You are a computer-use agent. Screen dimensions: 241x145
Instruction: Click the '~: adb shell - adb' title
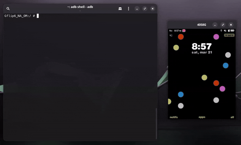(80, 7)
